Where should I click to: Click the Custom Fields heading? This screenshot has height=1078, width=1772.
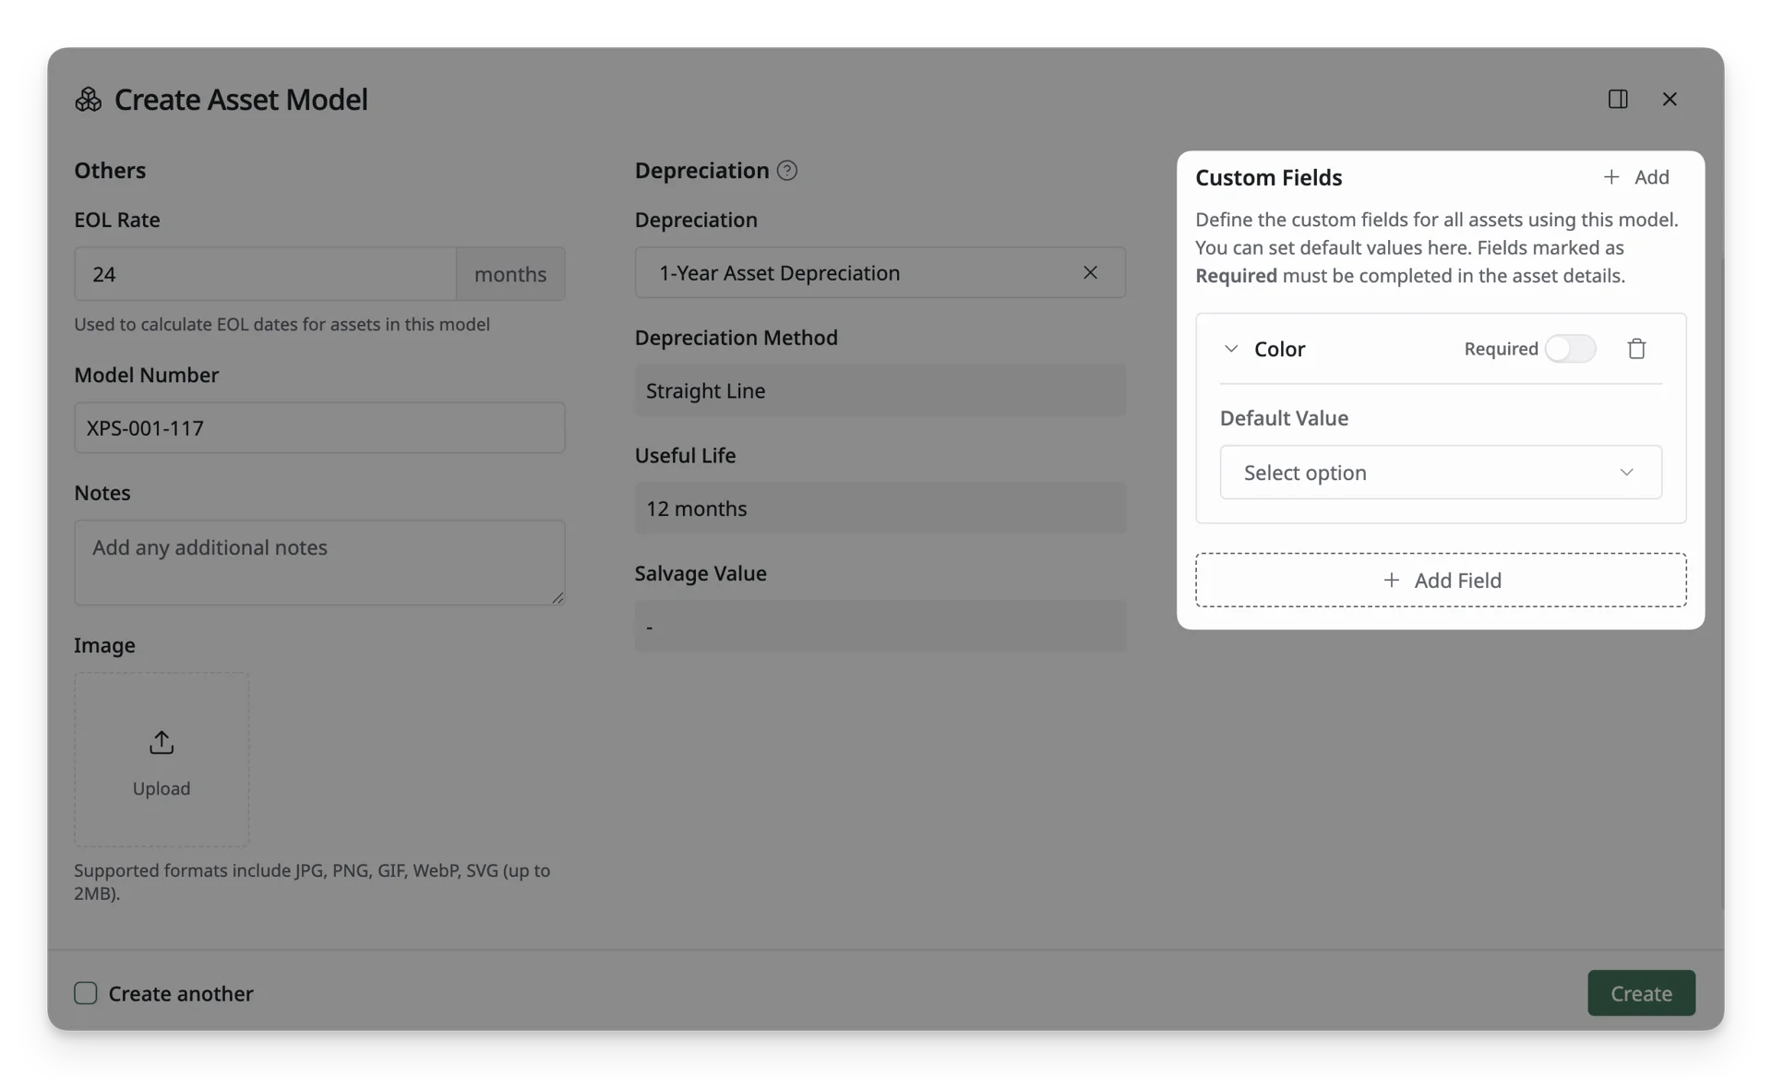[x=1268, y=177]
